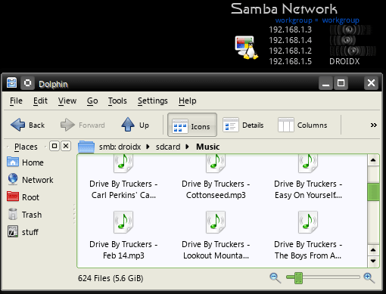
Task: Select The Boys From A... music file icon
Action: 308,222
